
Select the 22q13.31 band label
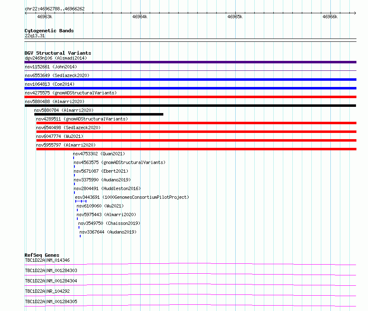coord(35,36)
